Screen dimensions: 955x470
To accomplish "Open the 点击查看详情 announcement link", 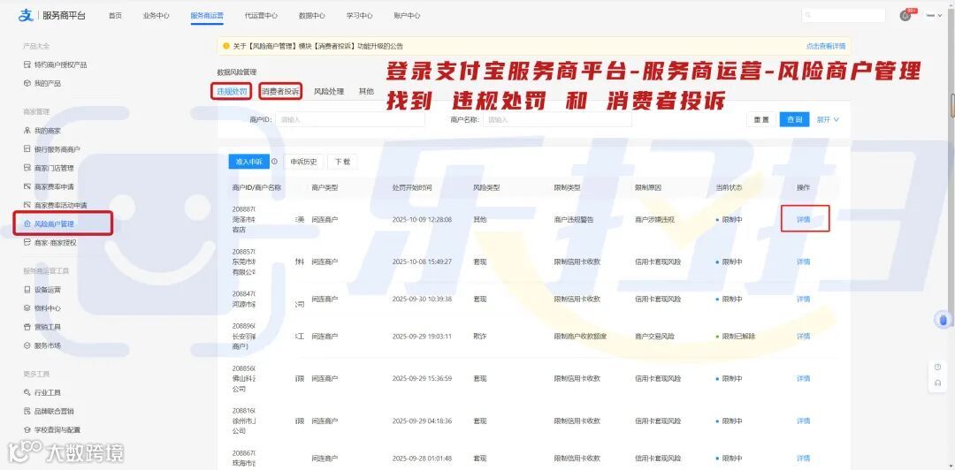I will (826, 46).
